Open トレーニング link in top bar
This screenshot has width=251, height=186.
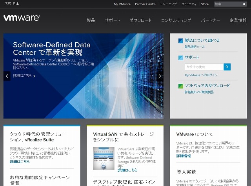[x=169, y=4]
